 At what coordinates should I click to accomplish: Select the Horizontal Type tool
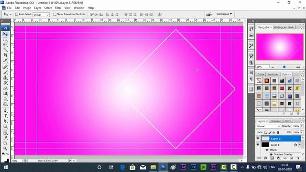pos(5,116)
